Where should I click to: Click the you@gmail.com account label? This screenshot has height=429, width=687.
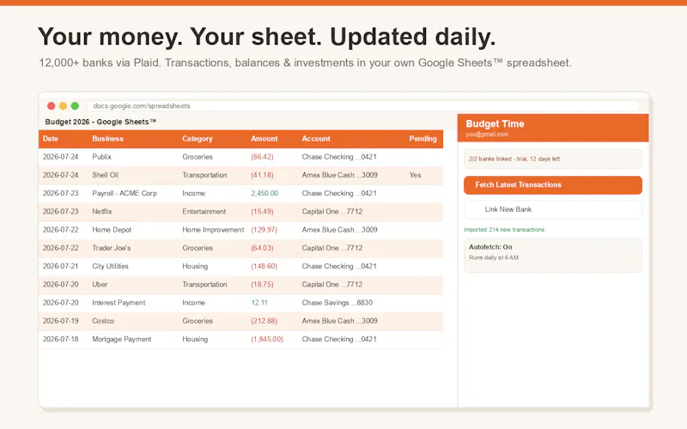[487, 135]
